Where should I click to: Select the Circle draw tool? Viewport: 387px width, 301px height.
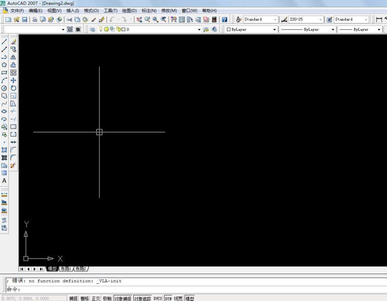point(4,88)
